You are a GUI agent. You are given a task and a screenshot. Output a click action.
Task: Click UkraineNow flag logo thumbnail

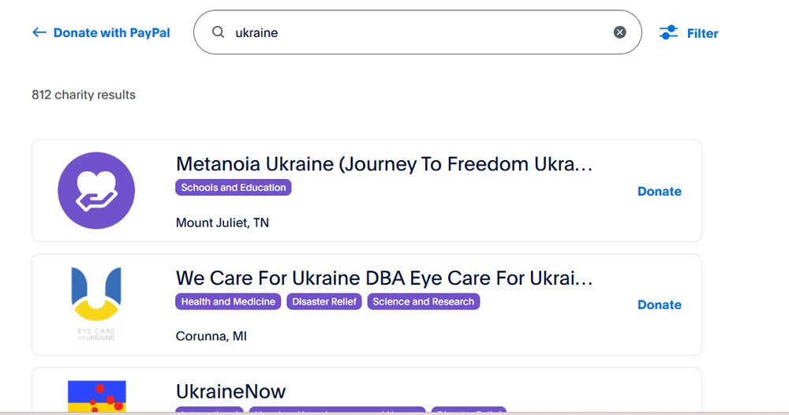click(96, 396)
